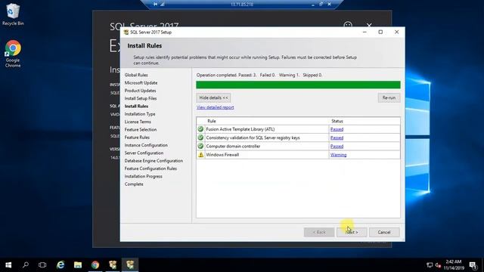484x272 pixels.
Task: Click Consistency validation for SQL Server registry keys
Action: tap(253, 138)
